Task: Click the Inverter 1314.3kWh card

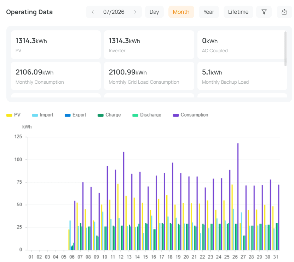Action: pyautogui.click(x=149, y=45)
